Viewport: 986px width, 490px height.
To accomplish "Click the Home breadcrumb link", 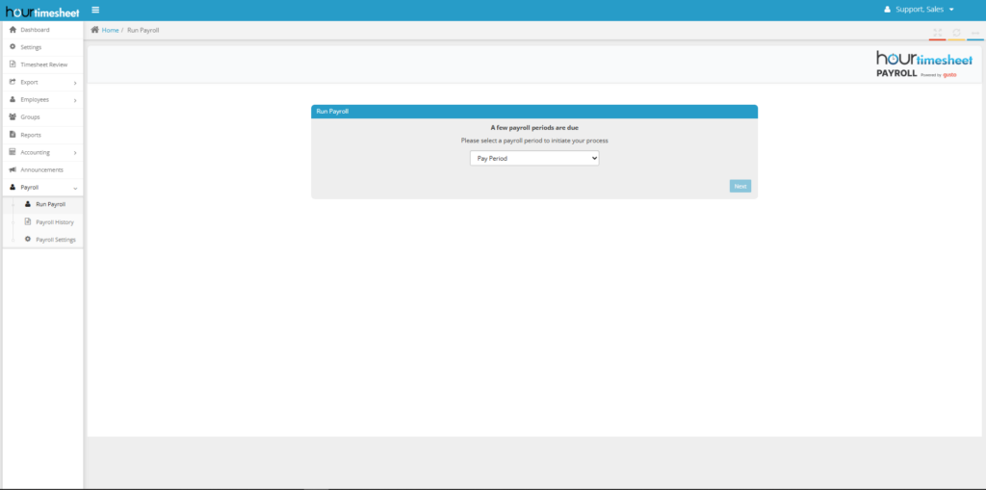I will tap(110, 30).
